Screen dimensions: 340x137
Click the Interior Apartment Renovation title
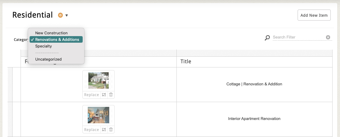coord(254,118)
